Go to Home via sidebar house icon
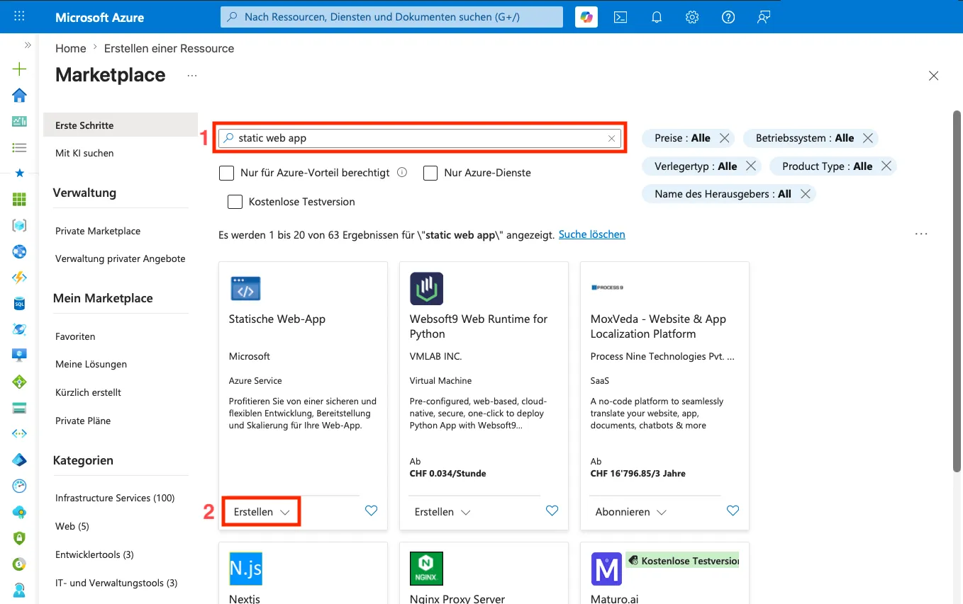Image resolution: width=963 pixels, height=604 pixels. pos(20,95)
